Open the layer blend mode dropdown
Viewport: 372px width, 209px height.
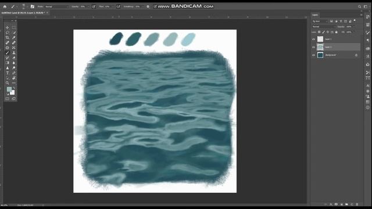324,27
